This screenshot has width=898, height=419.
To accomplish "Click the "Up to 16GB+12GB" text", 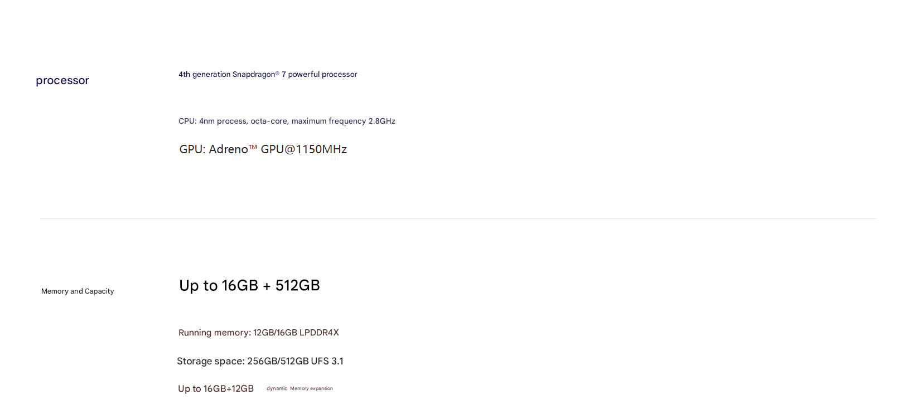I will pyautogui.click(x=216, y=389).
